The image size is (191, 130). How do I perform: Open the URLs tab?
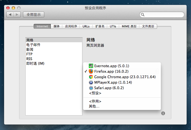tap(86, 26)
